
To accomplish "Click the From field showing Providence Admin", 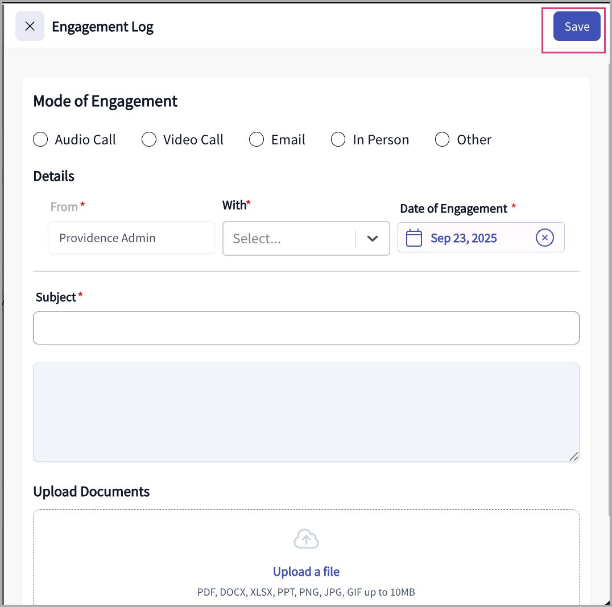I will tap(131, 238).
